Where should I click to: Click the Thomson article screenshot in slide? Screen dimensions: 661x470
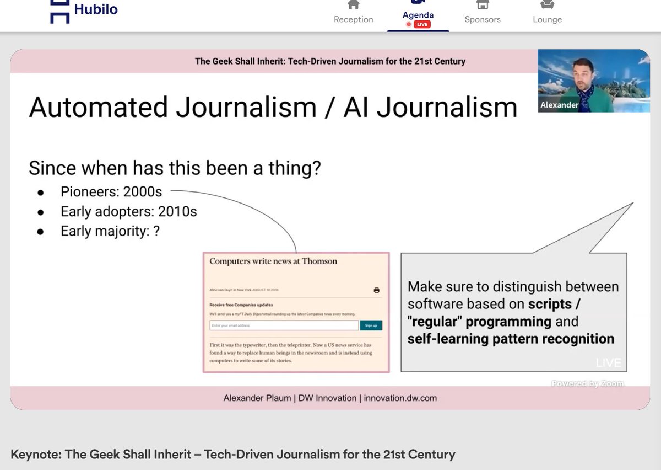click(296, 312)
